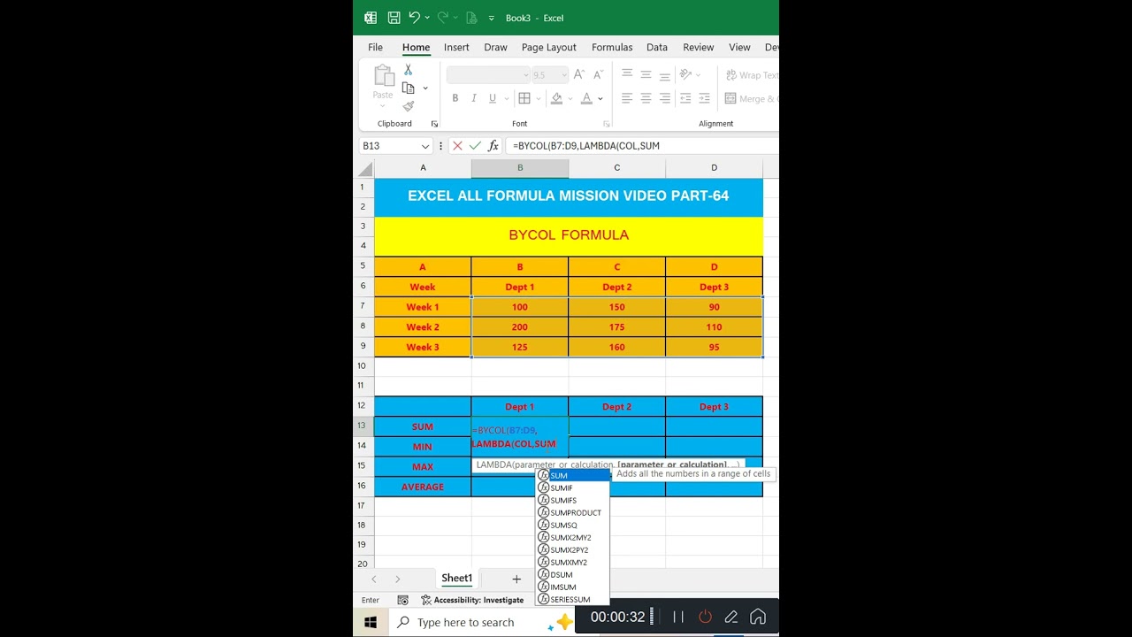
Task: Open the File menu
Action: point(375,47)
